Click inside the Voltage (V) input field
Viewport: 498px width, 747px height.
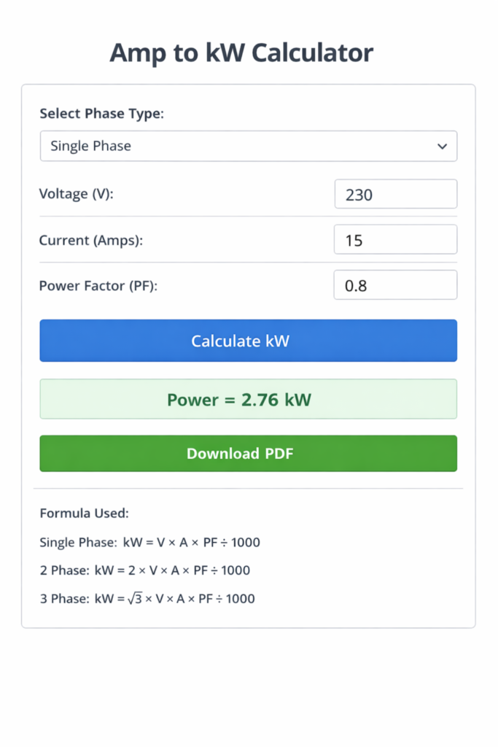tap(395, 193)
